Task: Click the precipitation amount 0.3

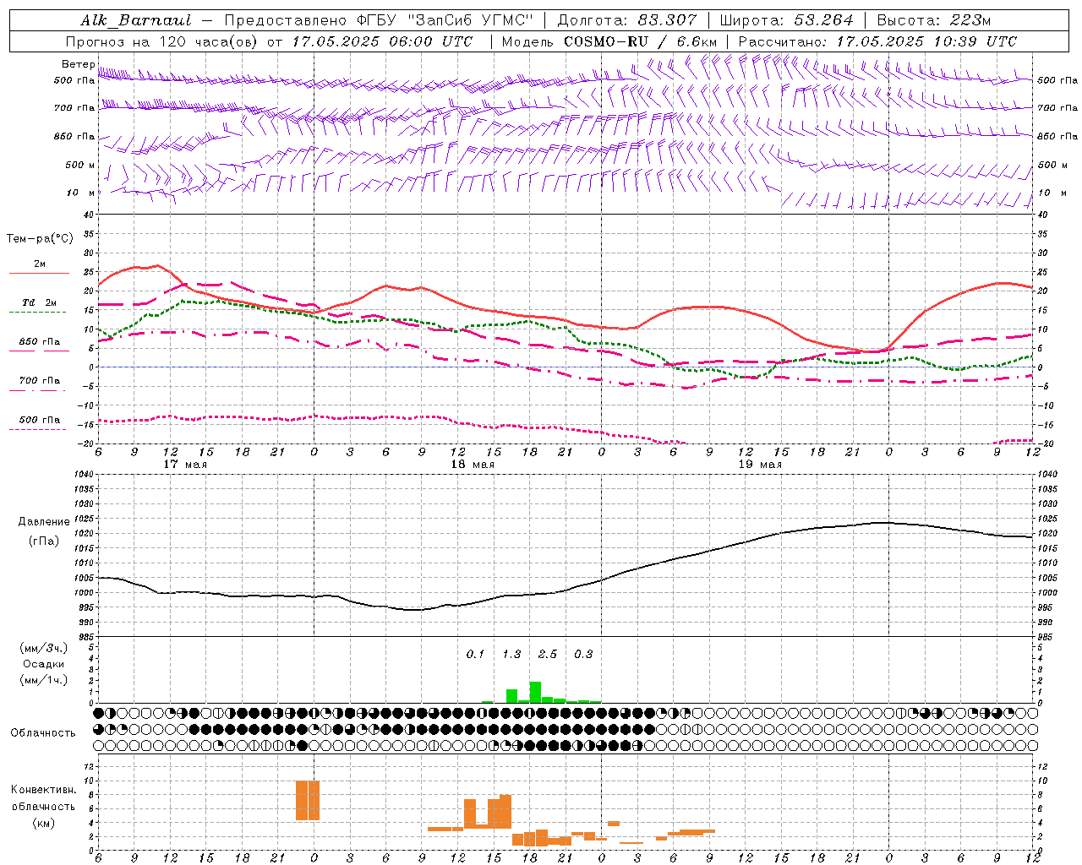Action: click(x=583, y=655)
